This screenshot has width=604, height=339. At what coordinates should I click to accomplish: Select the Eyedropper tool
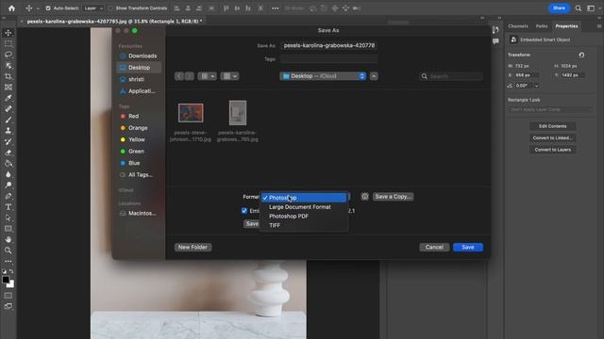[8, 98]
